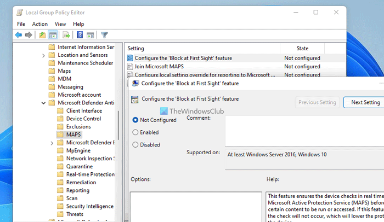Expand the Microsoft Defender Exploit Guard node
Image resolution: width=384 pixels, height=222 pixels.
[x=52, y=143]
